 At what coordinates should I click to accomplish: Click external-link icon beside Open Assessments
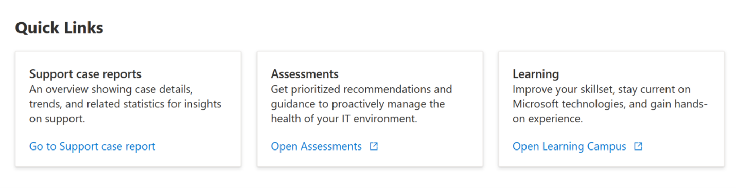(374, 146)
